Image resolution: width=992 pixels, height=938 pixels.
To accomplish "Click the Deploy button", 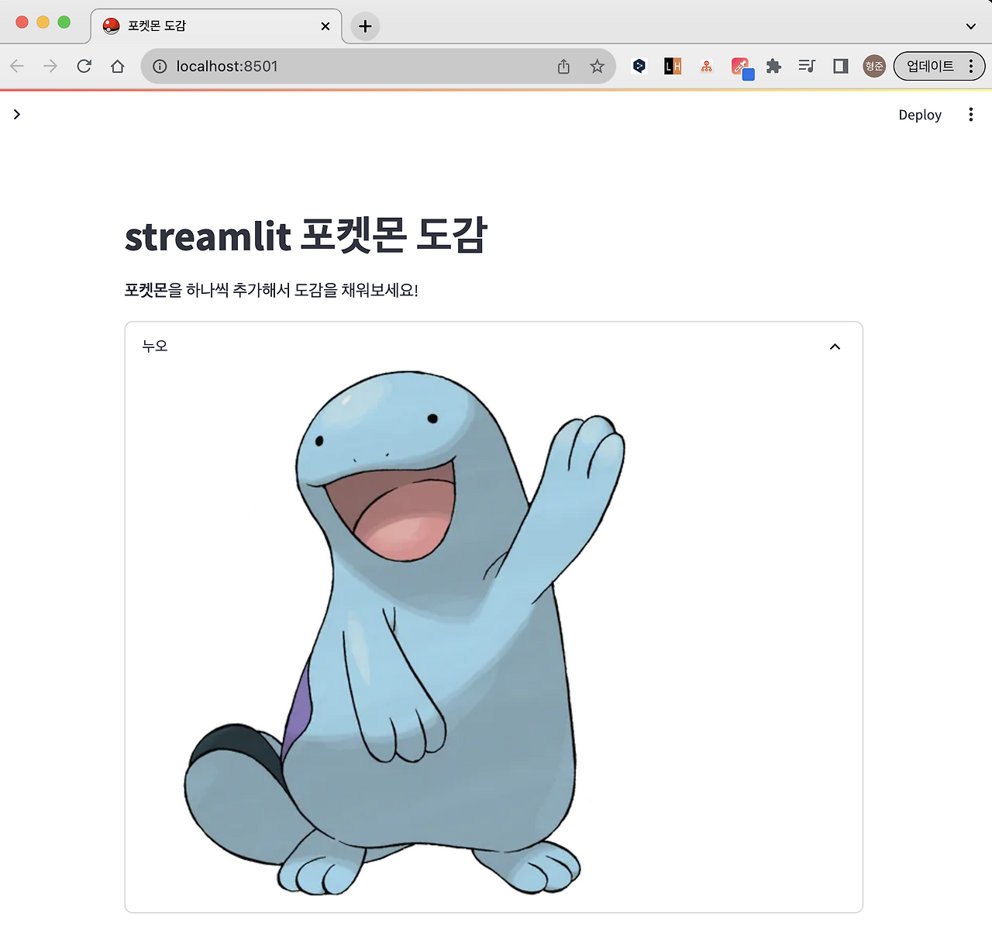I will click(x=920, y=114).
